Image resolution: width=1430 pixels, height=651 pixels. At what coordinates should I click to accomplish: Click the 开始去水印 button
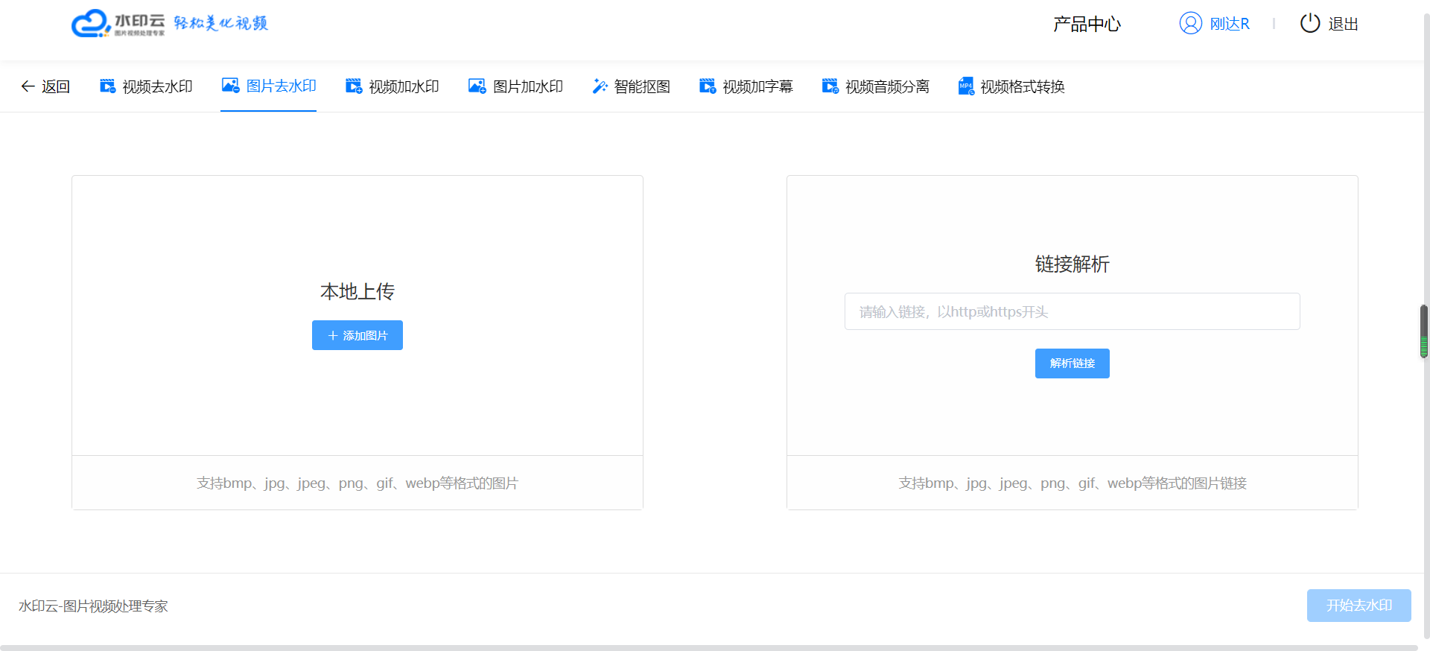pyautogui.click(x=1358, y=606)
